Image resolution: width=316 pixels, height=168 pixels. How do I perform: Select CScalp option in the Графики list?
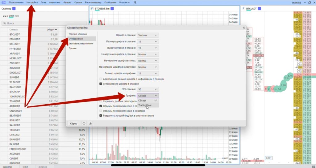coord(148,101)
